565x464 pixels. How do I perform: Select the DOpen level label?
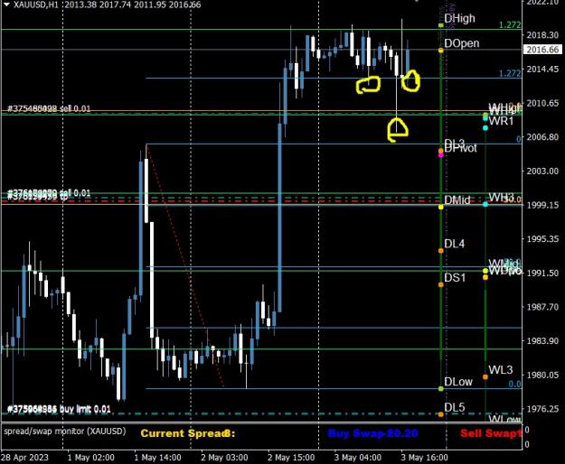462,43
